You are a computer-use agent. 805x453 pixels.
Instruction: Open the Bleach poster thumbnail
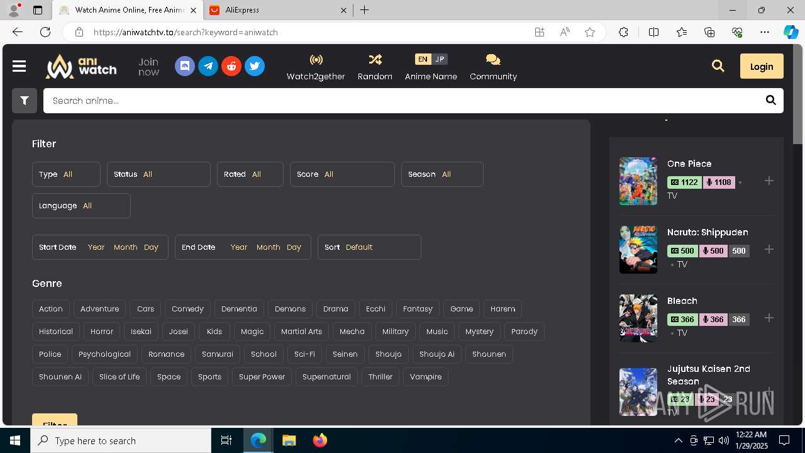pos(638,318)
